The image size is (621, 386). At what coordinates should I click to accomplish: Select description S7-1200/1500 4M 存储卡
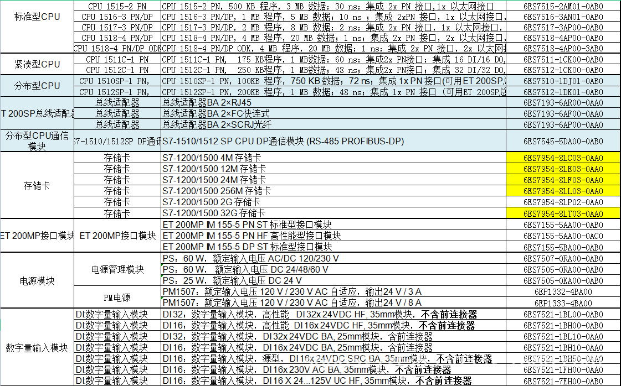pyautogui.click(x=333, y=158)
